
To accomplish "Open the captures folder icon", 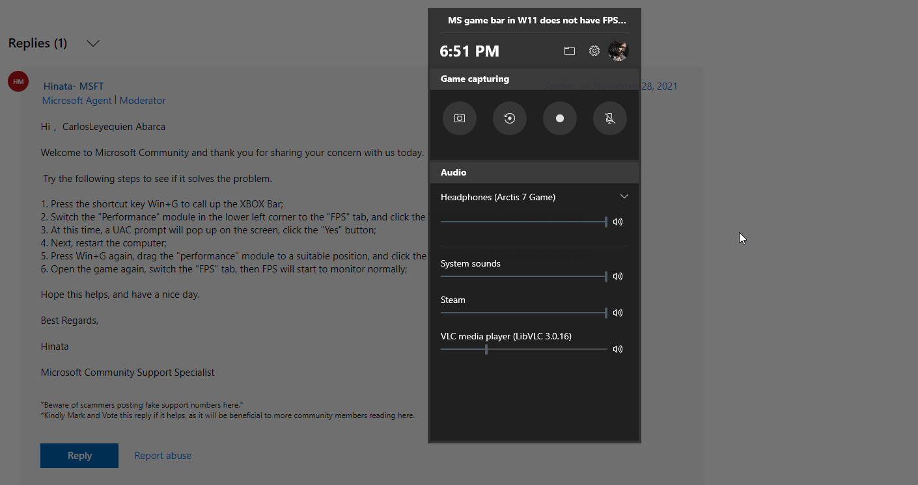I will [x=570, y=51].
